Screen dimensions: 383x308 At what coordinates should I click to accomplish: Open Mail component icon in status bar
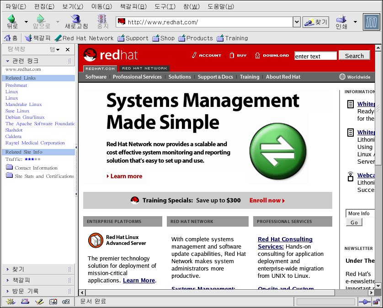pyautogui.click(x=25, y=302)
